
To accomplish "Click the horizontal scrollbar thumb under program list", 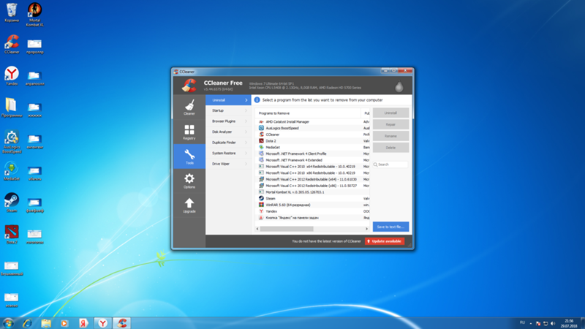I will pyautogui.click(x=287, y=229).
